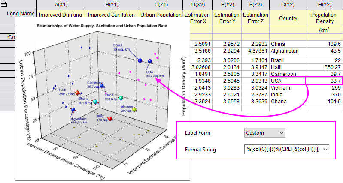Select column header B(Y1)
The width and height of the screenshot is (343, 183).
pos(112,5)
